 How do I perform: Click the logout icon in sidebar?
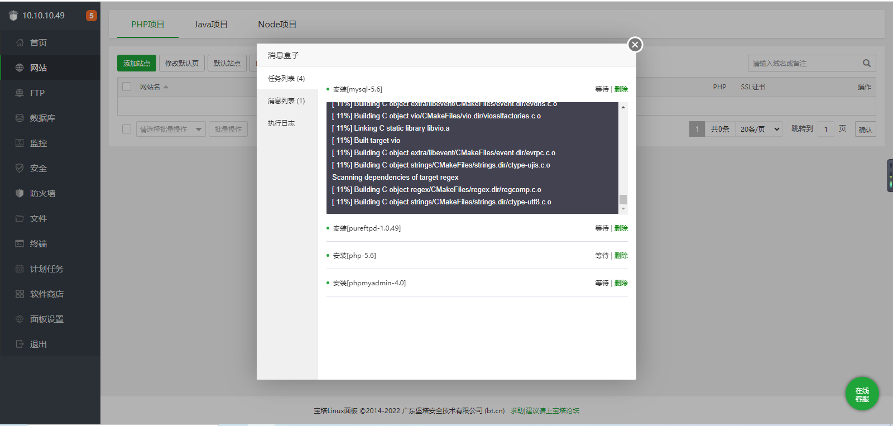tap(20, 344)
